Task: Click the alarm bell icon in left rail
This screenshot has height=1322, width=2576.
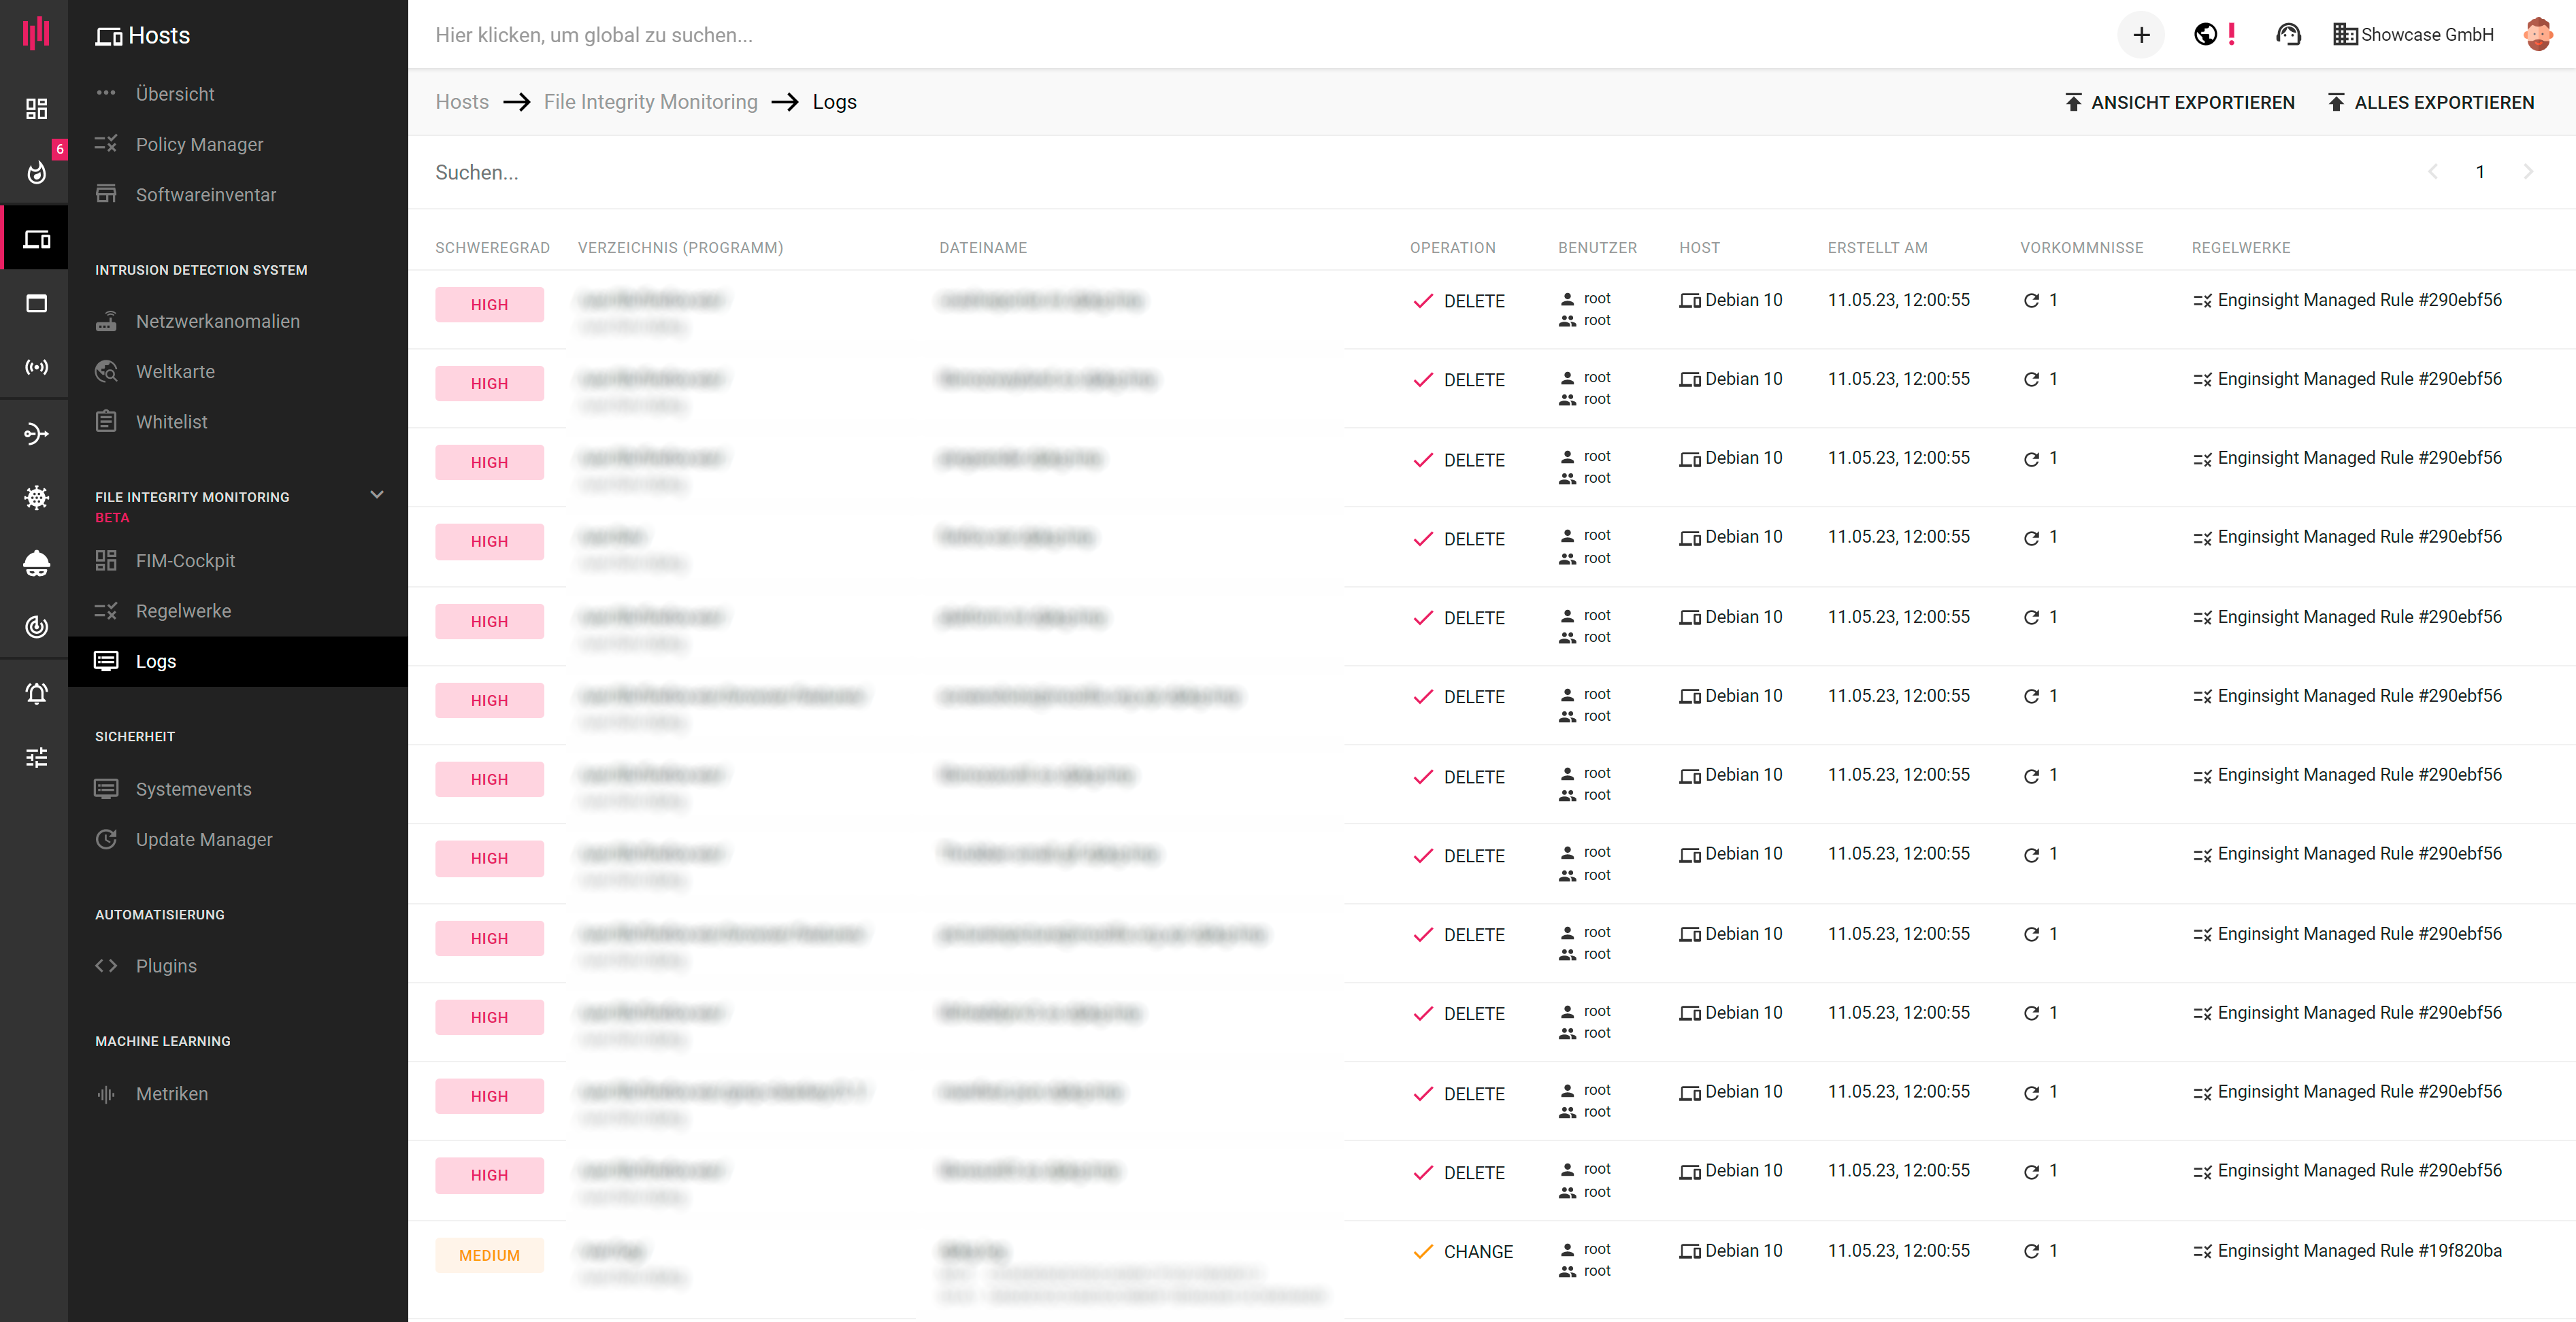Action: [37, 692]
